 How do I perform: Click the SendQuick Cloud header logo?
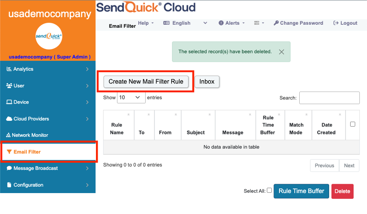[146, 7]
